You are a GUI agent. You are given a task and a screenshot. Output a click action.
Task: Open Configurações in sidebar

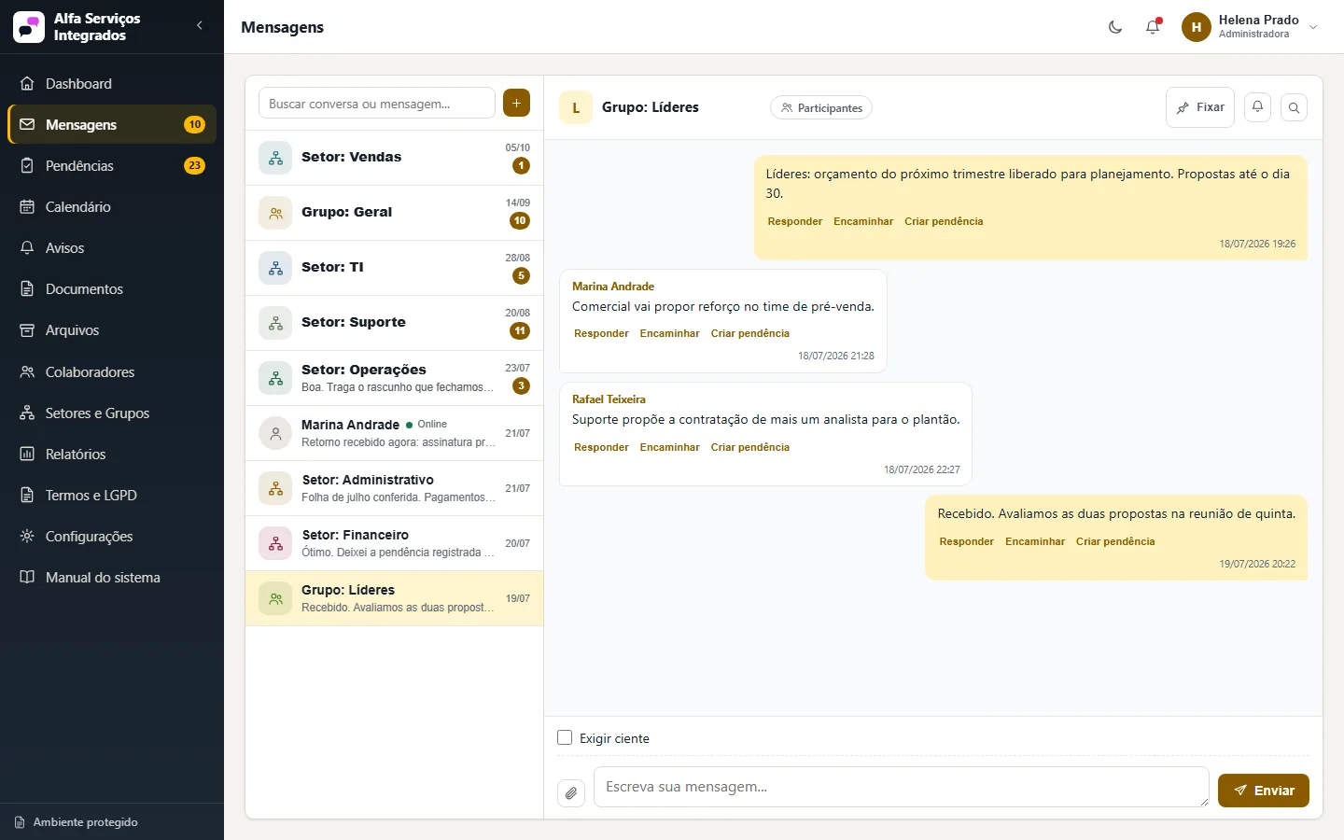coord(112,536)
